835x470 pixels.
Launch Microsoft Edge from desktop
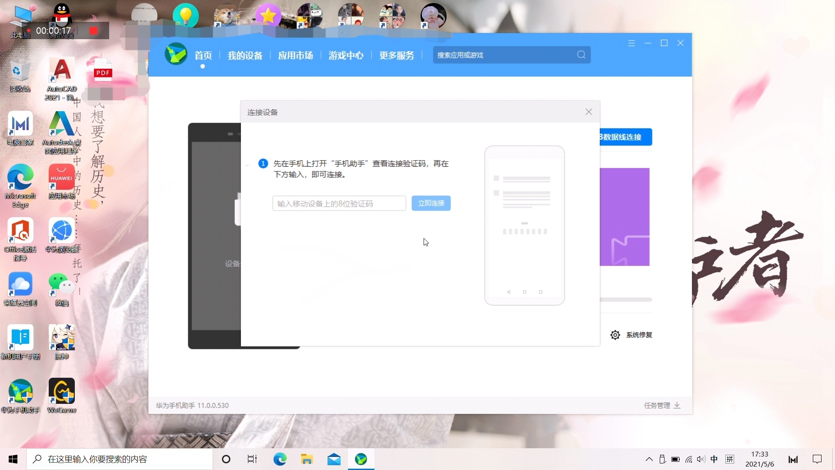point(20,186)
